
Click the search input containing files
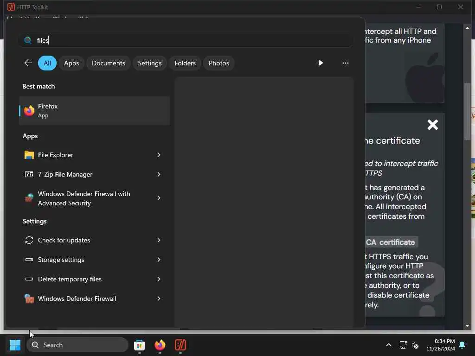click(186, 40)
